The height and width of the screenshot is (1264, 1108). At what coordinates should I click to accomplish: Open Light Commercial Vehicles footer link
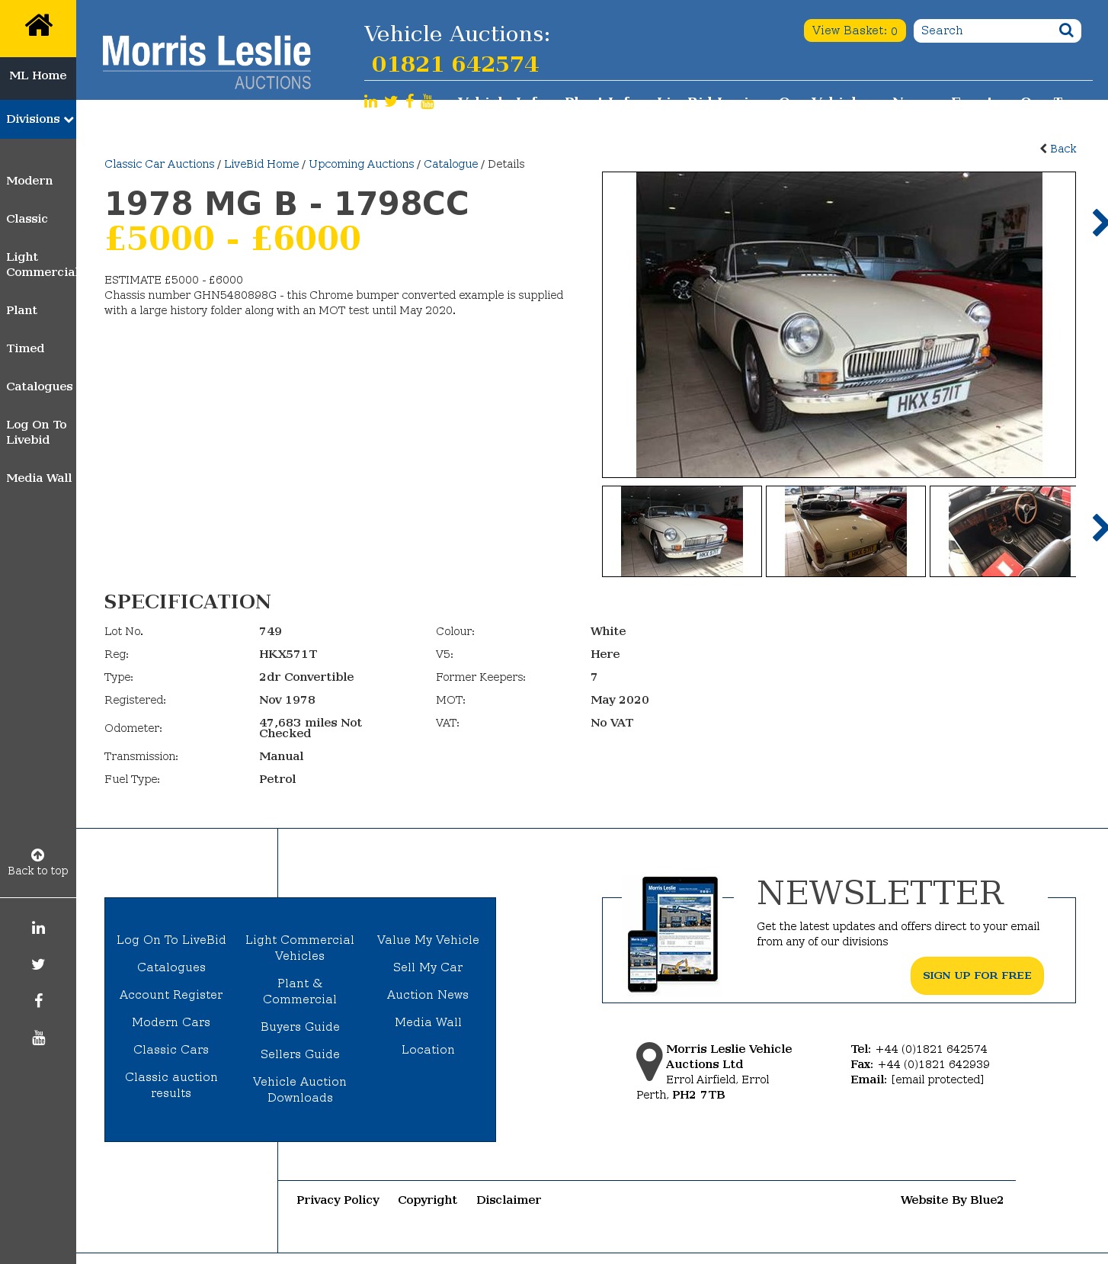click(x=300, y=948)
